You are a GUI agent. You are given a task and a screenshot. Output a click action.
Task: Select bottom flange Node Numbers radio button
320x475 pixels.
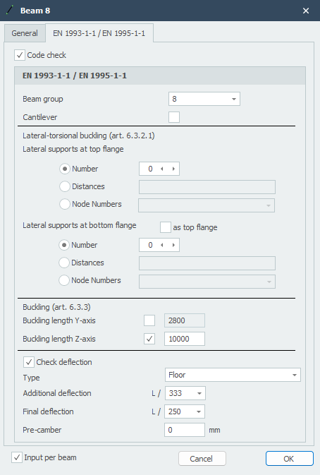[x=64, y=280]
